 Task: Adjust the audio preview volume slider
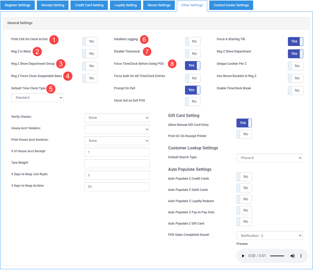(277, 256)
